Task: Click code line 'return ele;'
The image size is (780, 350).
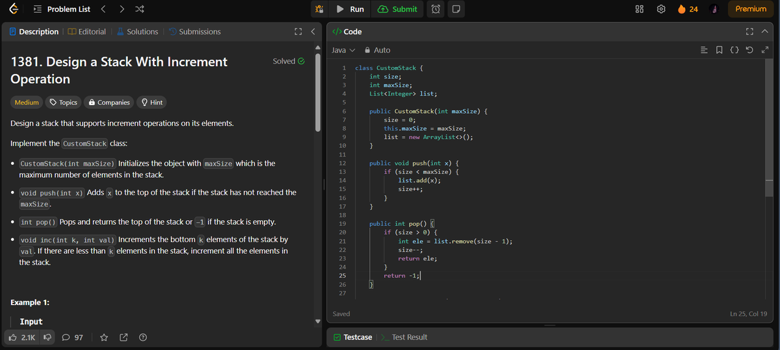Action: (x=417, y=258)
